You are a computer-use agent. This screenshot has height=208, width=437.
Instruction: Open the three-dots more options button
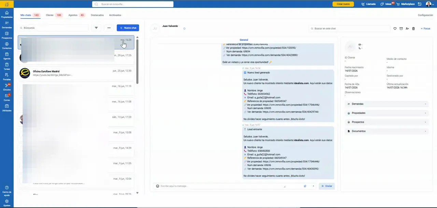click(x=109, y=28)
